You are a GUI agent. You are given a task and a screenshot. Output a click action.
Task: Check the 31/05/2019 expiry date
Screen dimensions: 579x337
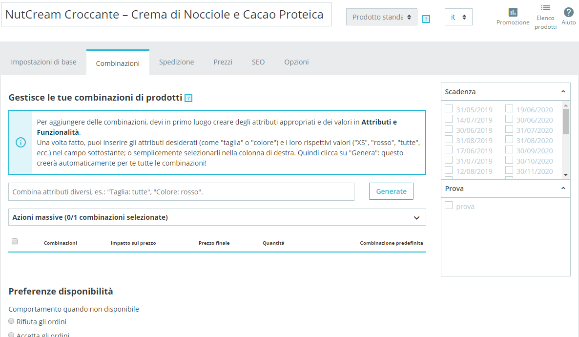(x=449, y=108)
